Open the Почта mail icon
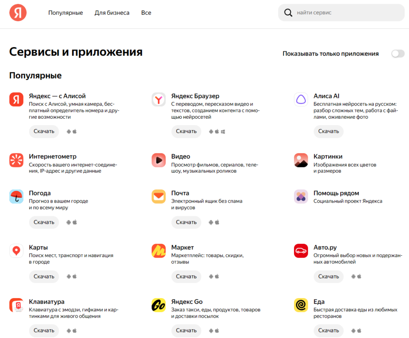Screen dimensions: 409x338 point(158,197)
